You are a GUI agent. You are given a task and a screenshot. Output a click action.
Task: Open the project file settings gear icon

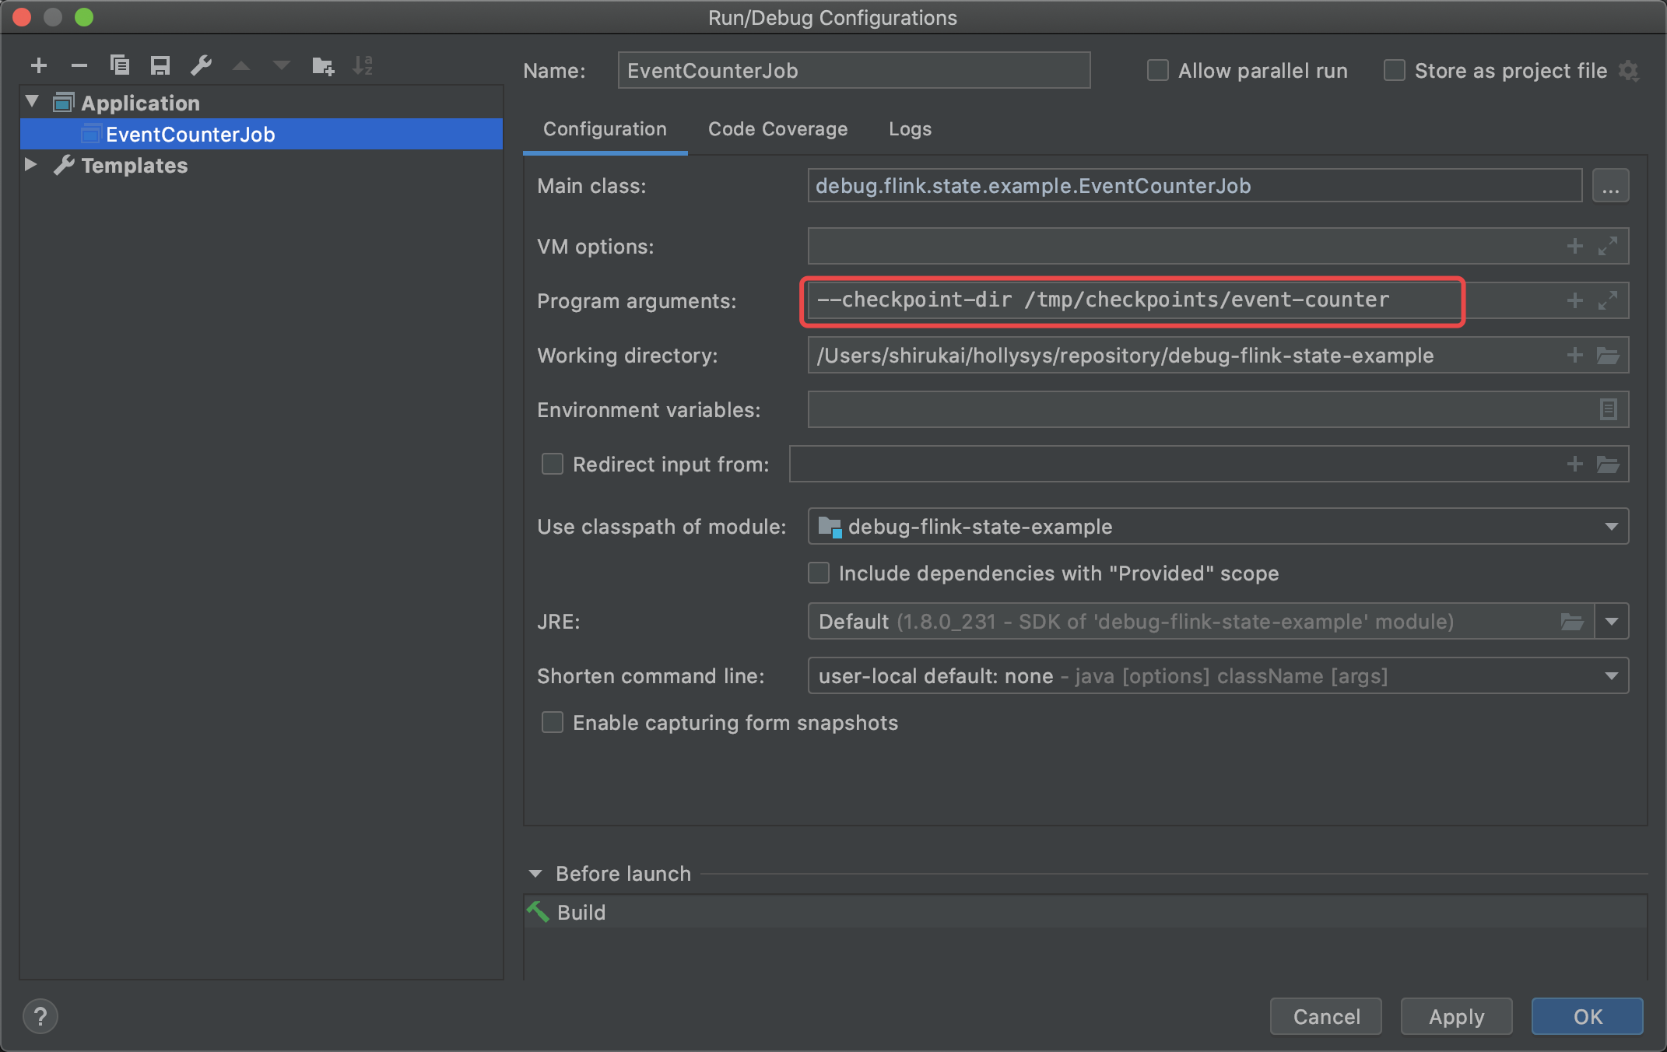pyautogui.click(x=1629, y=72)
